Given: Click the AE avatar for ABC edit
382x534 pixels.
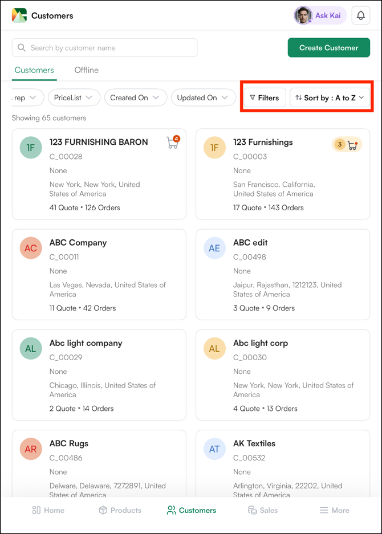Looking at the screenshot, I should (214, 248).
